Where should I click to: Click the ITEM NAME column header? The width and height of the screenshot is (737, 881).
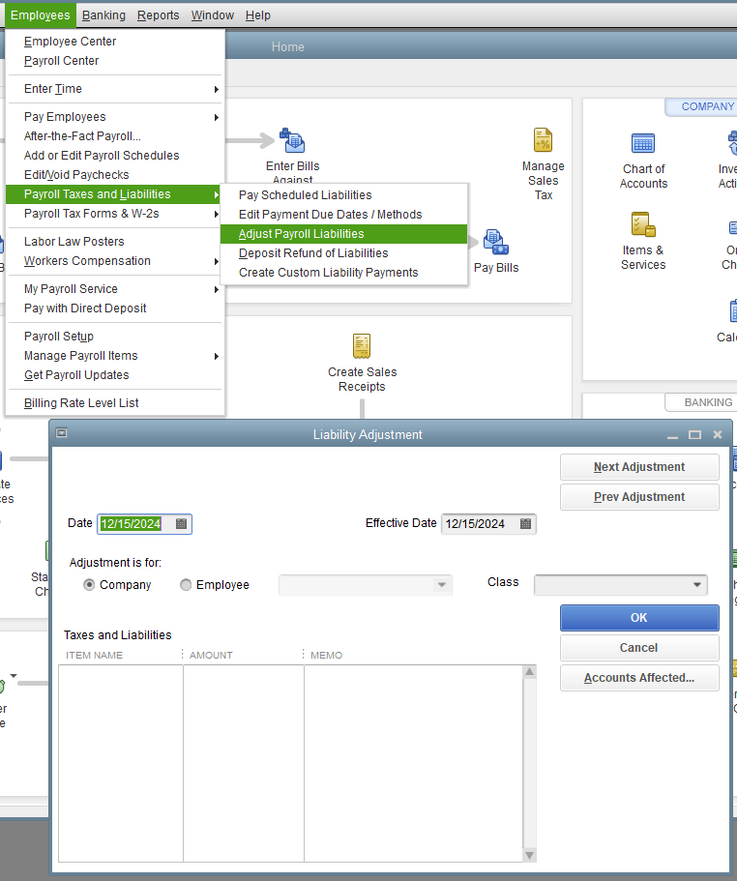click(94, 655)
